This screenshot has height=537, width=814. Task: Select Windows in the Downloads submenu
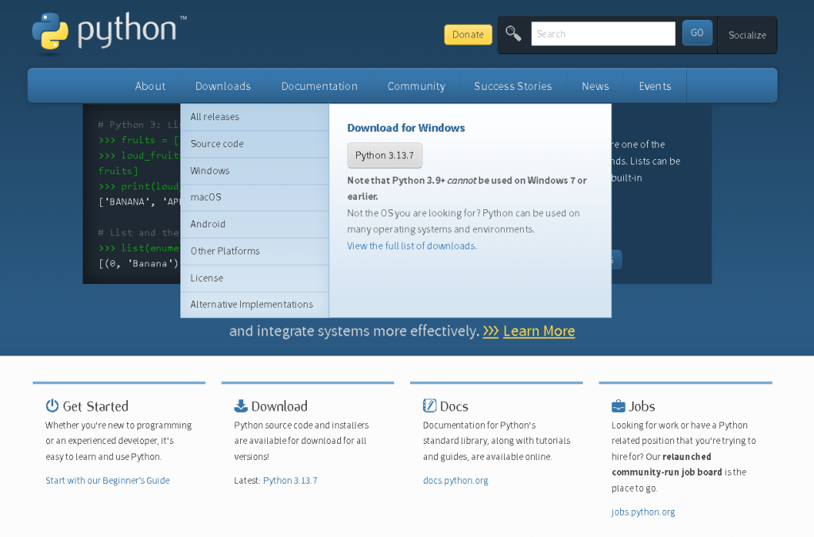point(210,171)
